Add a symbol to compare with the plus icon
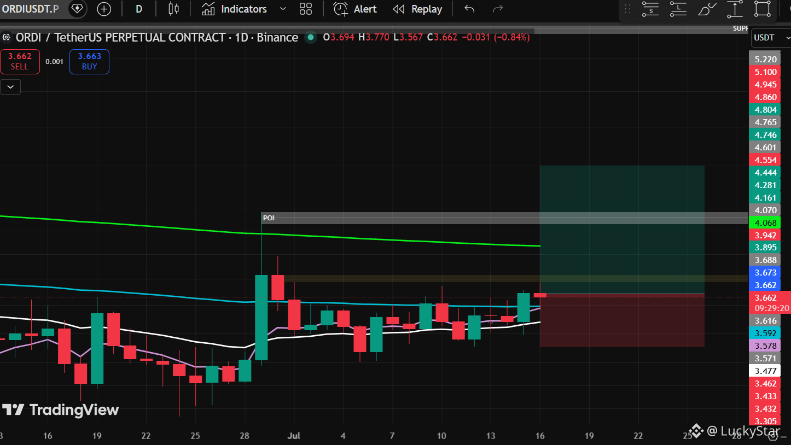 click(103, 9)
